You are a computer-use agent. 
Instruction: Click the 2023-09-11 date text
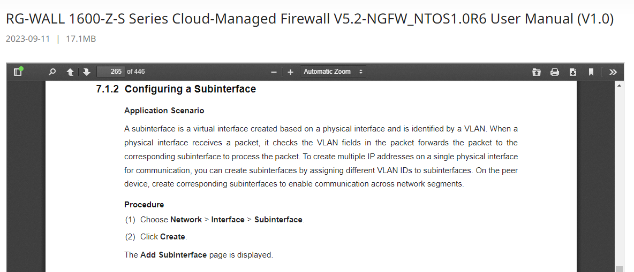(28, 39)
